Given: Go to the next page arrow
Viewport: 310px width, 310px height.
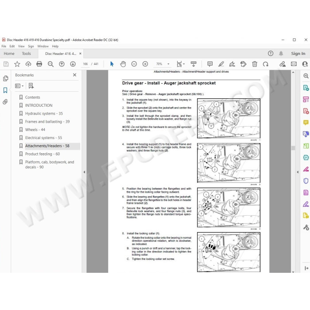Looking at the screenshot, I should (73, 64).
